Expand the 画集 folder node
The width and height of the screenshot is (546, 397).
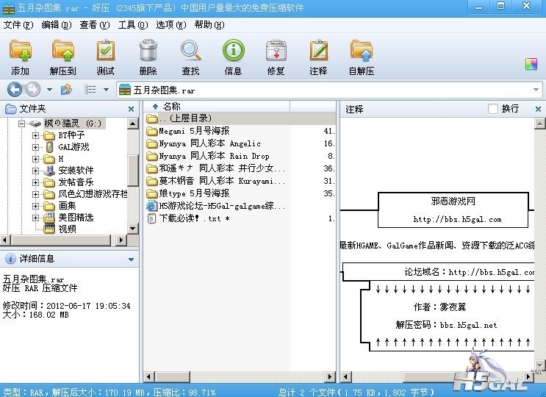click(35, 206)
